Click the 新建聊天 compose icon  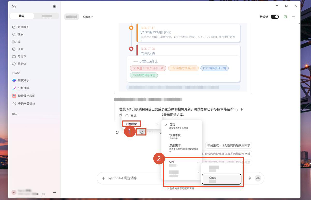[14, 27]
